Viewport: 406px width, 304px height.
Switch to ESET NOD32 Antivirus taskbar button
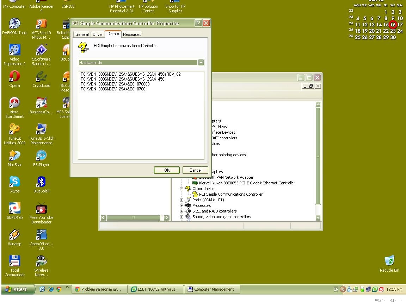(156, 289)
